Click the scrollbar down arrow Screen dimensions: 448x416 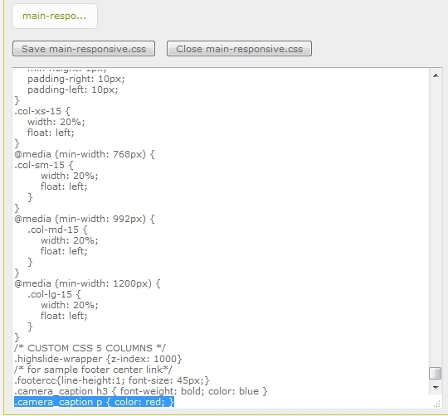click(x=436, y=388)
